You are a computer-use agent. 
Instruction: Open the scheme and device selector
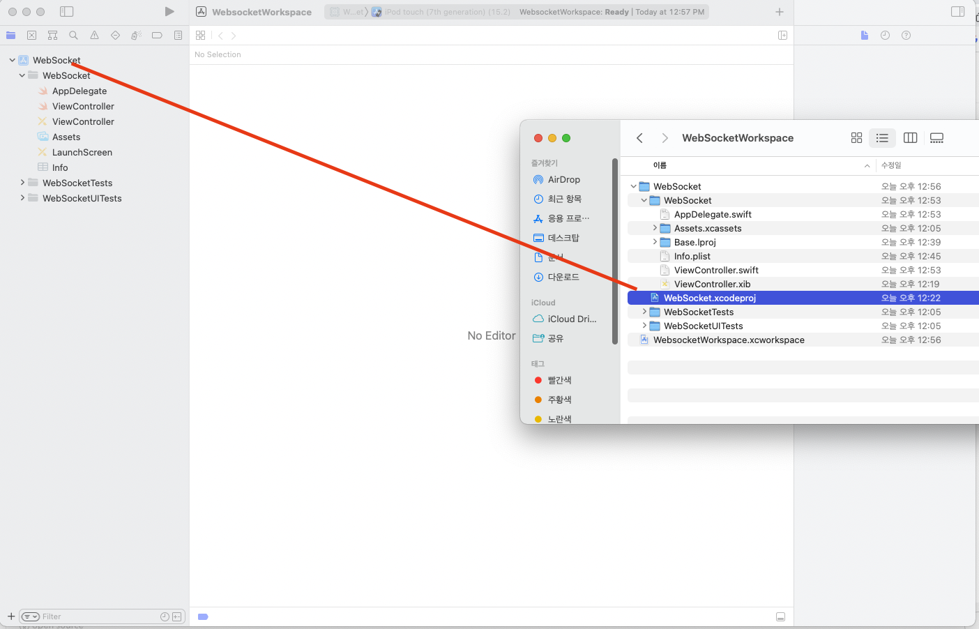[x=420, y=12]
